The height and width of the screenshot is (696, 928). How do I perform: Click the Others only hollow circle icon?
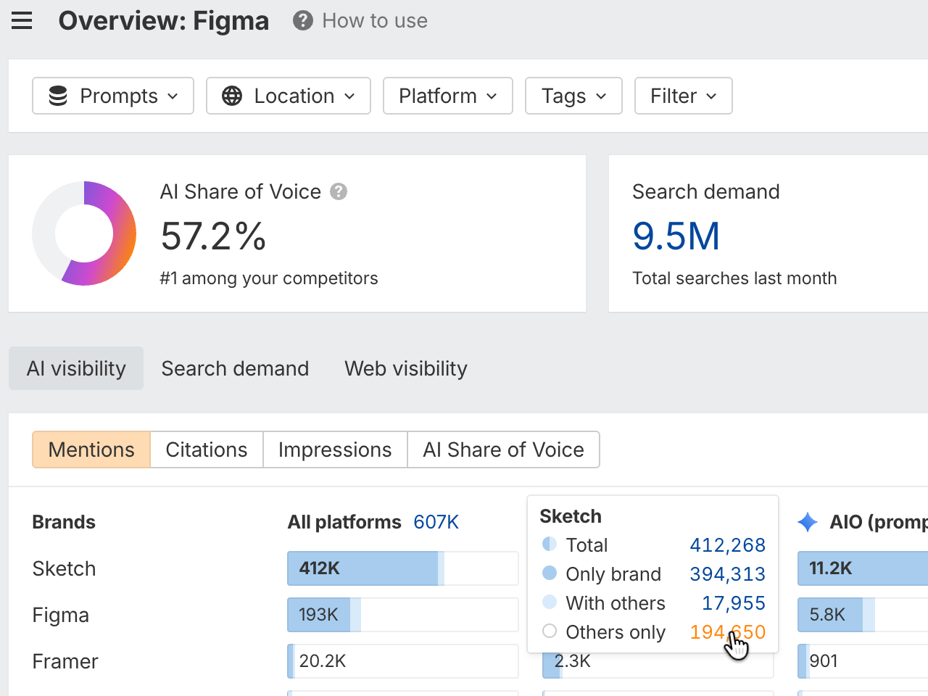(550, 631)
